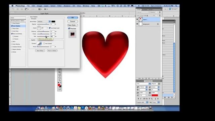Hide Background layer via its eye icon

137,24
